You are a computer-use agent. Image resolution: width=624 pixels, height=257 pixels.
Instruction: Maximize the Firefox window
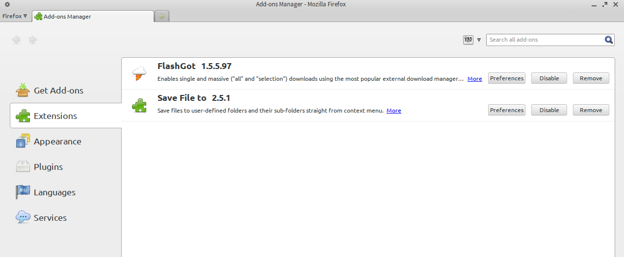[604, 4]
